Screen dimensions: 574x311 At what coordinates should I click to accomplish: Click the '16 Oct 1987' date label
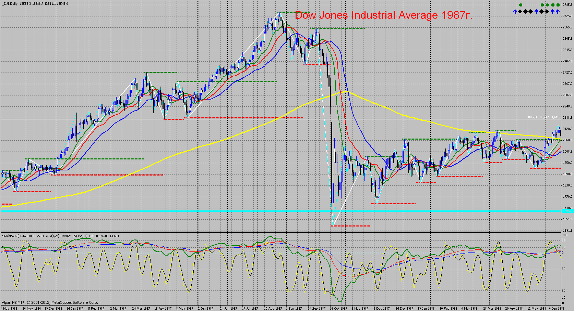(338, 309)
